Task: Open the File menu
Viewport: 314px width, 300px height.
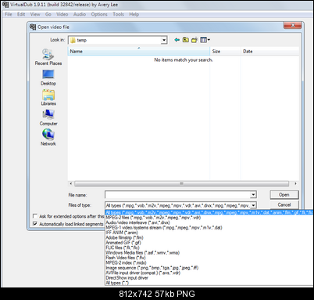Action: [9, 14]
